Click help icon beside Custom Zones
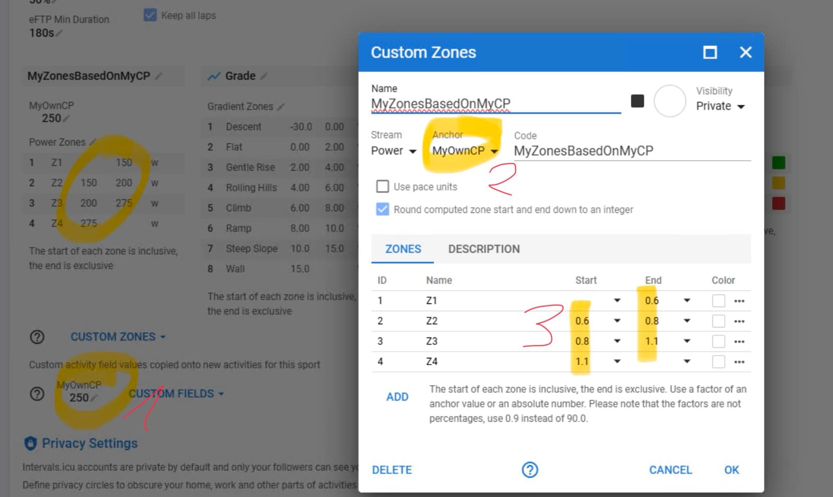The width and height of the screenshot is (833, 497). (37, 337)
